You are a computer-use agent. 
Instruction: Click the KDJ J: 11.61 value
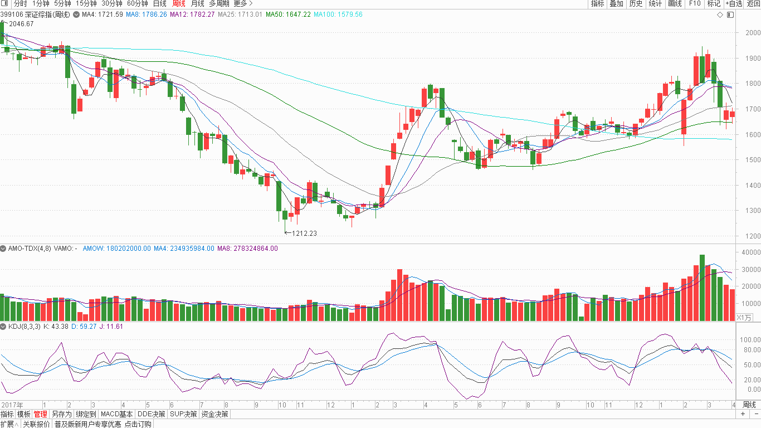pyautogui.click(x=111, y=327)
